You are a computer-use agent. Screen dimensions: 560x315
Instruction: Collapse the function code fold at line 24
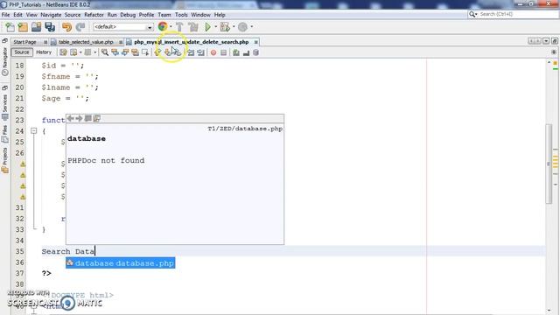coord(33,130)
